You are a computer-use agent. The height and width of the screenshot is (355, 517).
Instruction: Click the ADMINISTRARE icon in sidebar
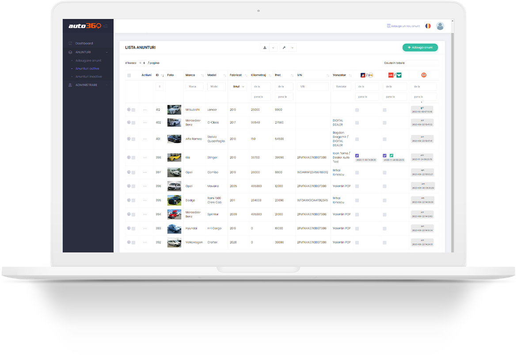[70, 85]
